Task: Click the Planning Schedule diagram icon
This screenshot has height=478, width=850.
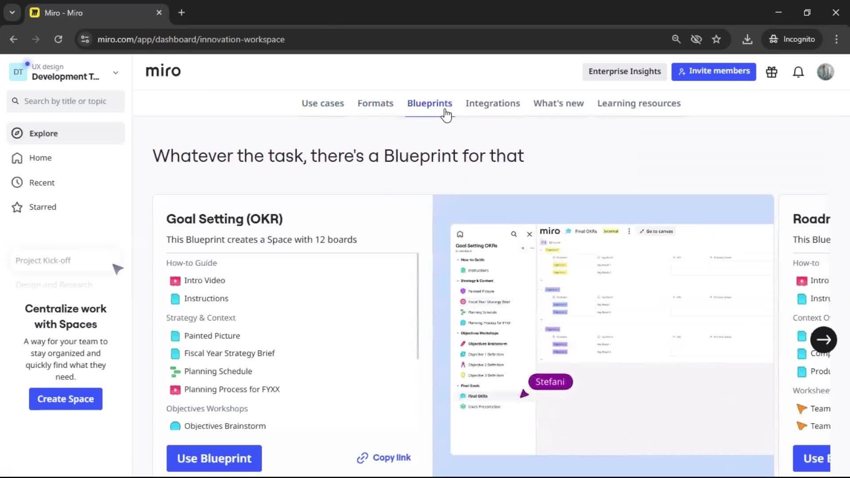Action: (x=175, y=372)
